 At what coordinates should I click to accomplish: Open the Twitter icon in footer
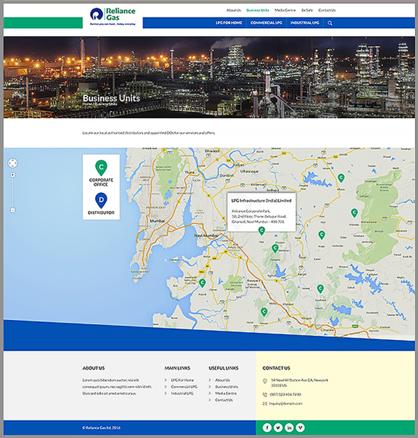coord(278,428)
